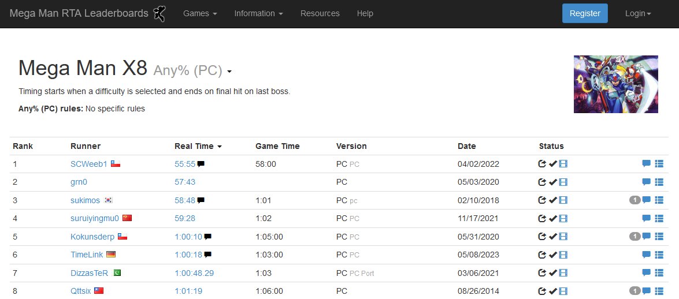Click the PC Port version text

click(362, 274)
